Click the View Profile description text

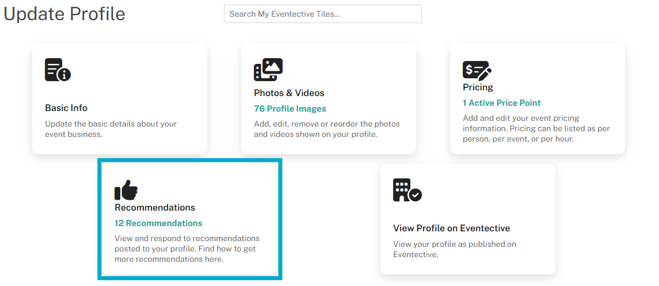pyautogui.click(x=455, y=249)
